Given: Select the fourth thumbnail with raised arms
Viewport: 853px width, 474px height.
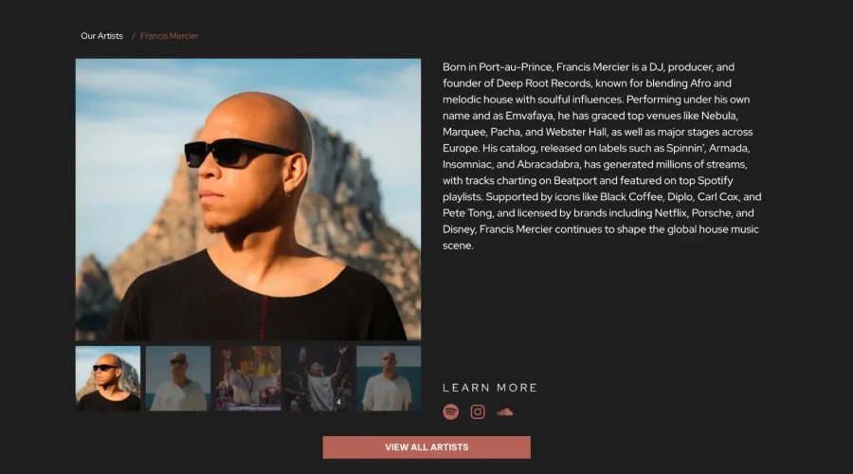Looking at the screenshot, I should click(318, 378).
